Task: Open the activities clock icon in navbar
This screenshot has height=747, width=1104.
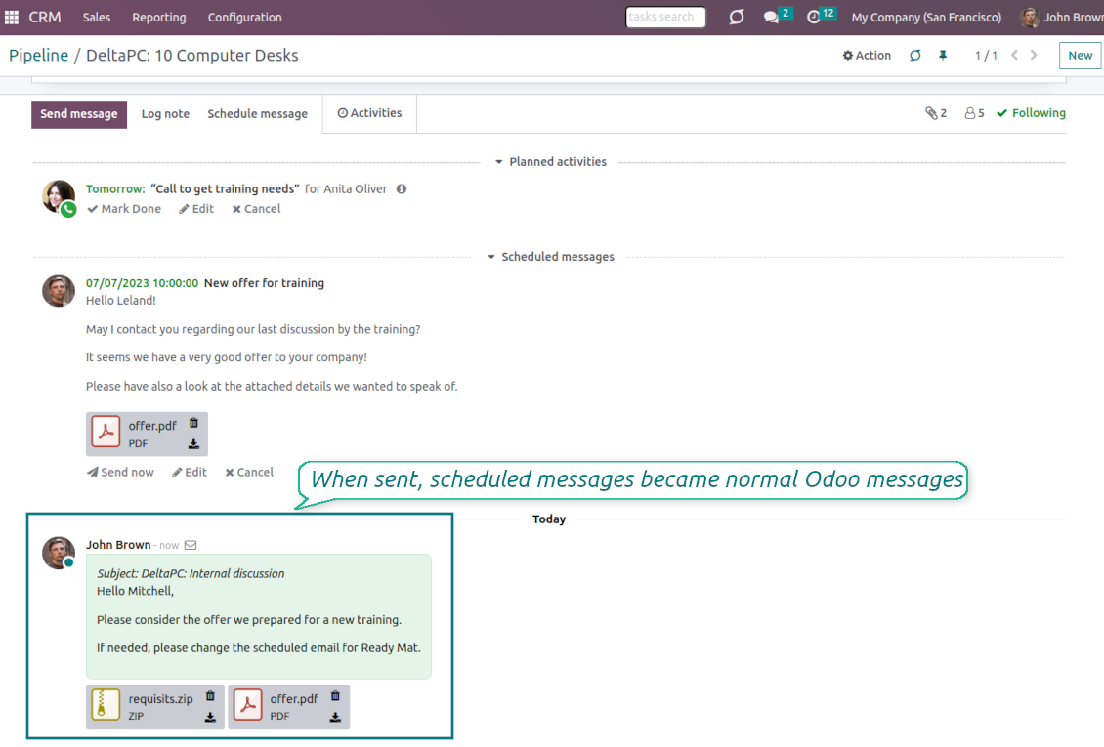Action: (x=813, y=17)
